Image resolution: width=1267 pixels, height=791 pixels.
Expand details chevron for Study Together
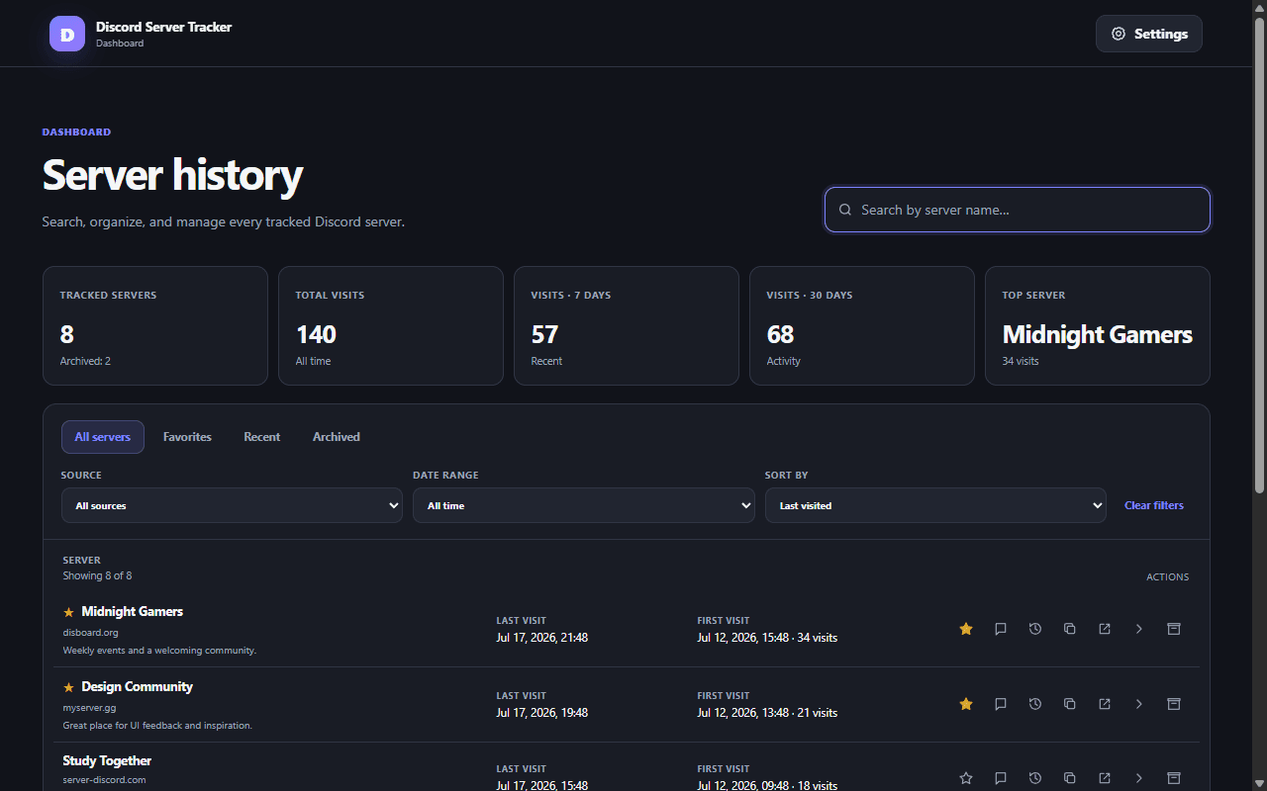click(1139, 778)
